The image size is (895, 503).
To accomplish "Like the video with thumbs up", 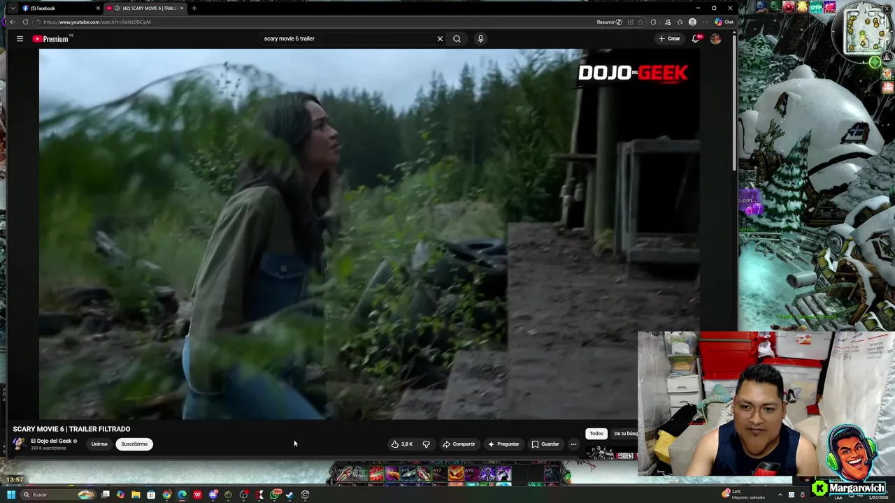I will (x=402, y=444).
